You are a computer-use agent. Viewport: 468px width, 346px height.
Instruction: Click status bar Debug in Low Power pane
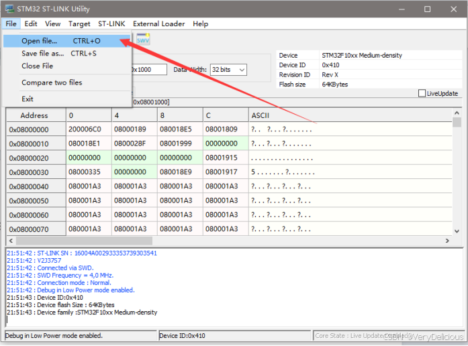[81, 335]
